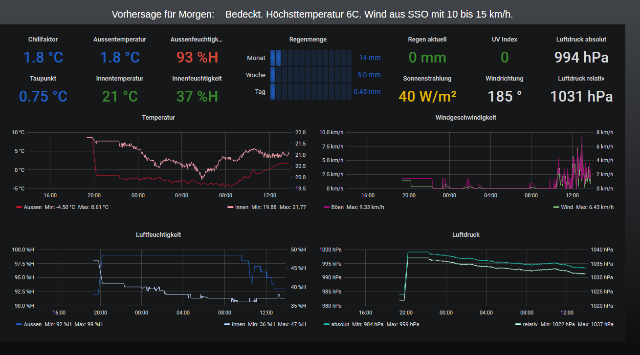
Task: Toggle the Aussen series in Luftfeuchtigkeit legend
Action: pos(32,324)
